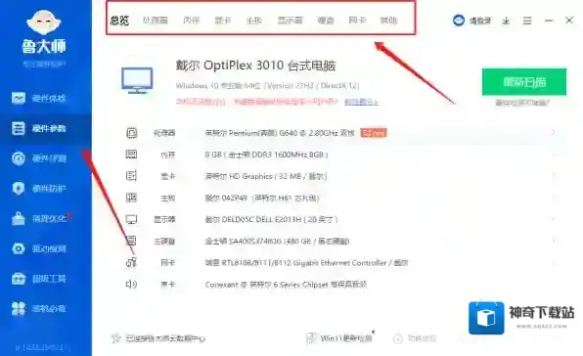Screen dimensions: 583x356
Task: Open 清理优化 cleanup section
Action: [39, 218]
